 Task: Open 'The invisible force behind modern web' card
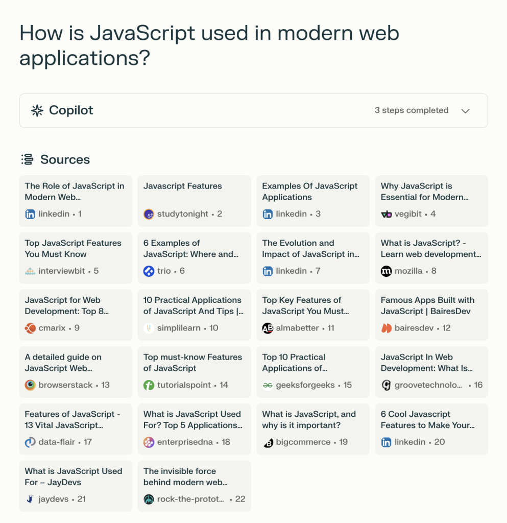pyautogui.click(x=195, y=486)
